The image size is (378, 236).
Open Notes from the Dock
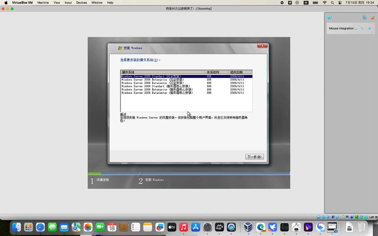click(x=148, y=227)
